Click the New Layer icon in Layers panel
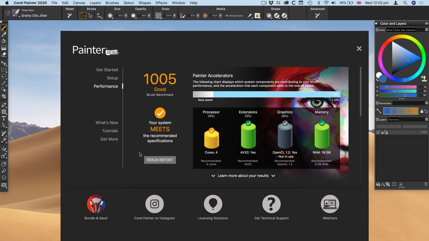429x241 pixels. pyautogui.click(x=387, y=184)
